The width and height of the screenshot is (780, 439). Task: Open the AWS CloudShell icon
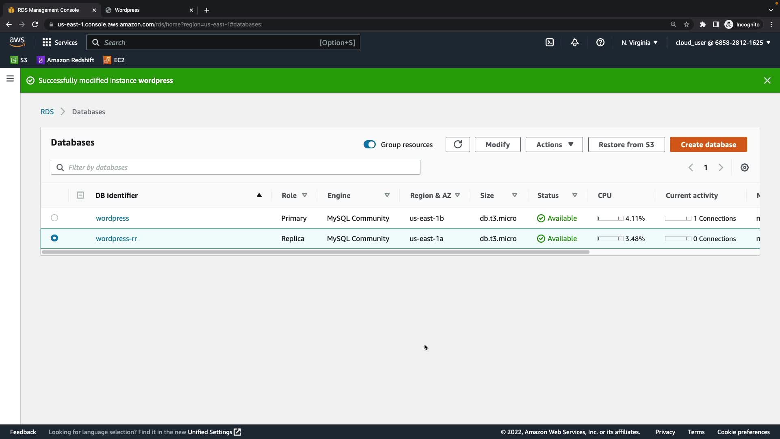pos(549,42)
